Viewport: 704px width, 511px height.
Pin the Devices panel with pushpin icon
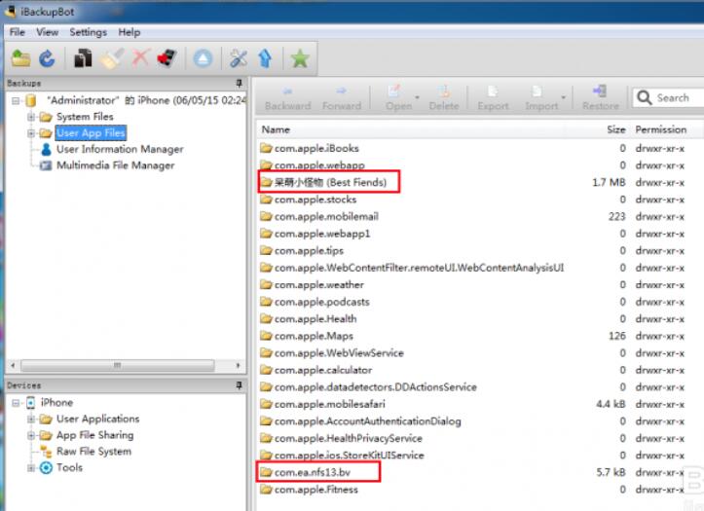coord(239,385)
